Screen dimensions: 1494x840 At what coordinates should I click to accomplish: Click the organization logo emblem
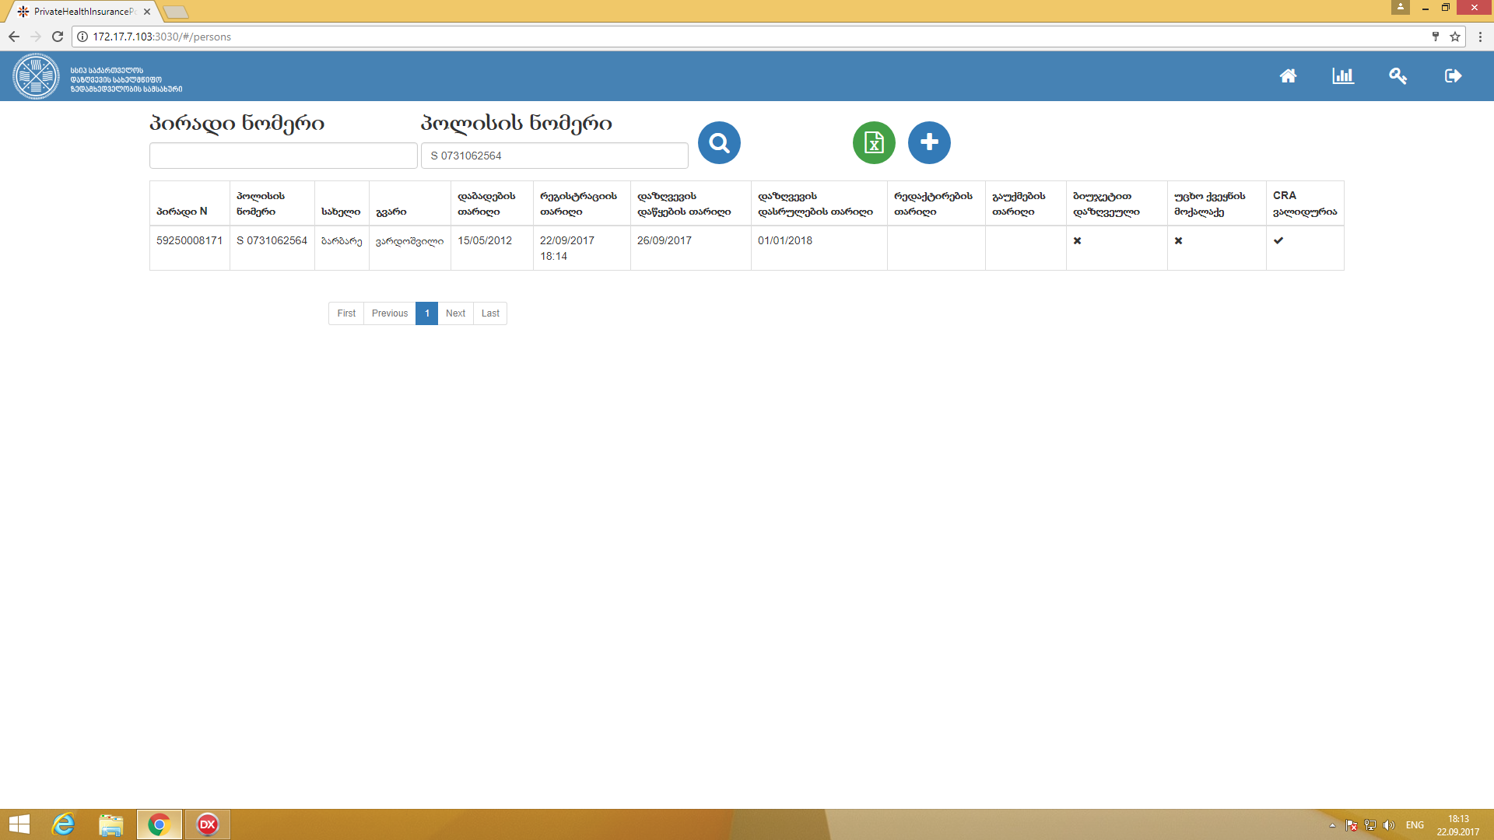[x=36, y=76]
